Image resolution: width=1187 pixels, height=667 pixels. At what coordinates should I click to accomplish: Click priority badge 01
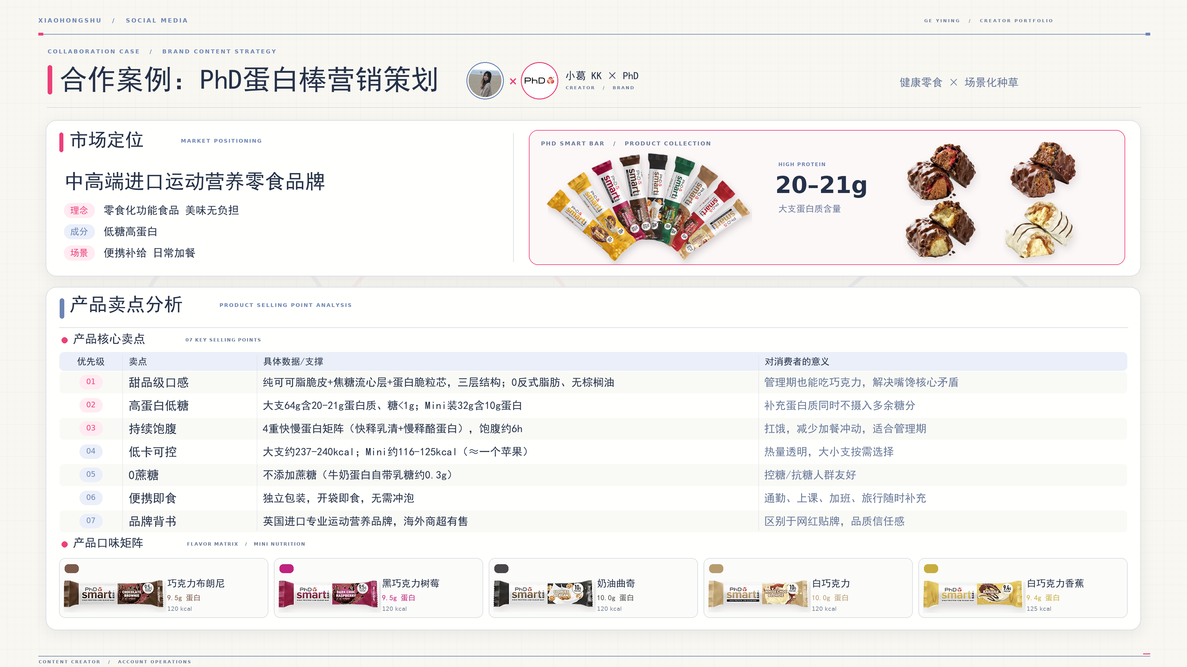91,382
